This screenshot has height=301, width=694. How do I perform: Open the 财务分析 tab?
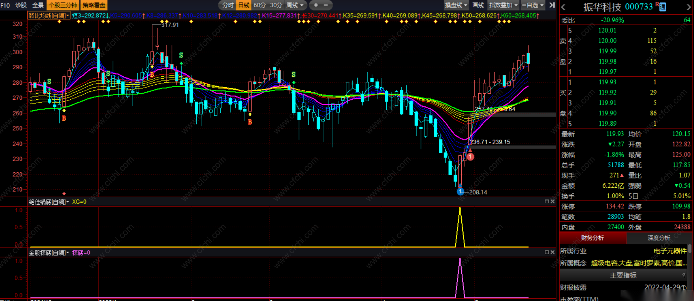[592, 238]
